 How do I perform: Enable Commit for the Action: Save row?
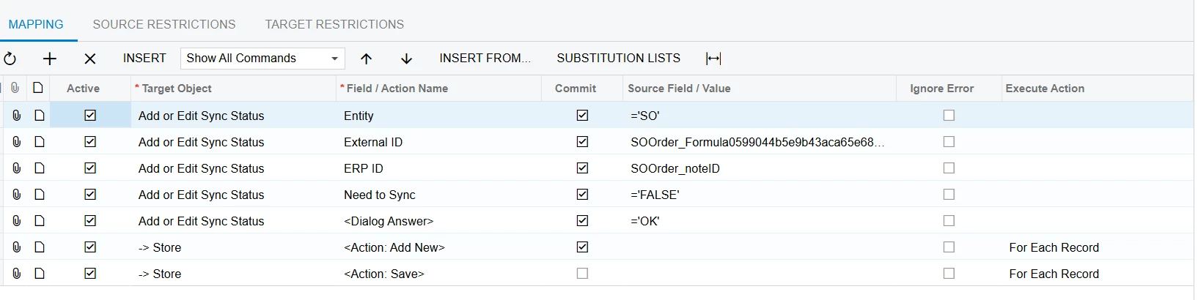(x=582, y=274)
